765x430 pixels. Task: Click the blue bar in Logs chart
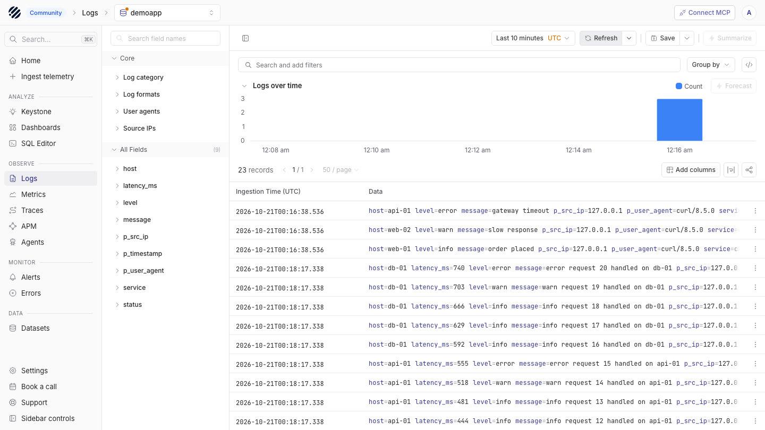point(679,120)
